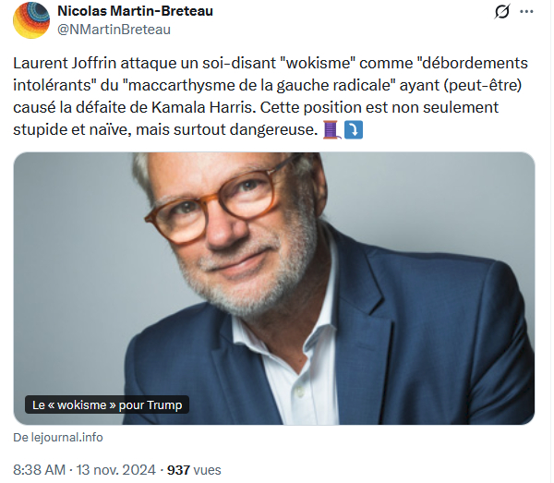Click the 8:38 AM timestamp
Image resolution: width=554 pixels, height=483 pixels.
point(43,469)
